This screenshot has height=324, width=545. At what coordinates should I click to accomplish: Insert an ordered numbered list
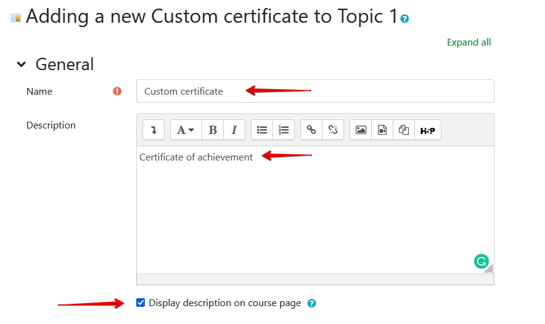coord(284,130)
